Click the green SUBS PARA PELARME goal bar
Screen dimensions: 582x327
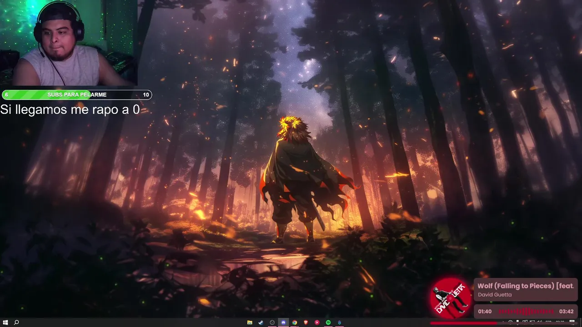click(x=77, y=94)
